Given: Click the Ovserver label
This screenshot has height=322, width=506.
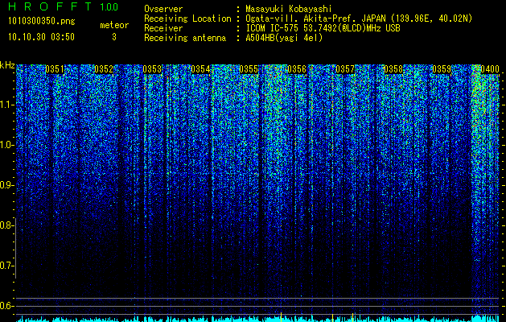Looking at the screenshot, I should coord(163,9).
